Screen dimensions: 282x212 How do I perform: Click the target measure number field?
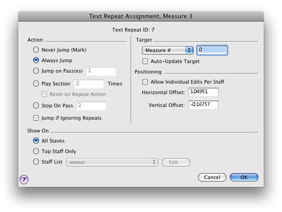[x=212, y=50]
